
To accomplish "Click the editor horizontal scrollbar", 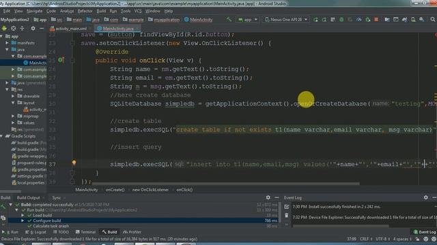I will (226, 184).
